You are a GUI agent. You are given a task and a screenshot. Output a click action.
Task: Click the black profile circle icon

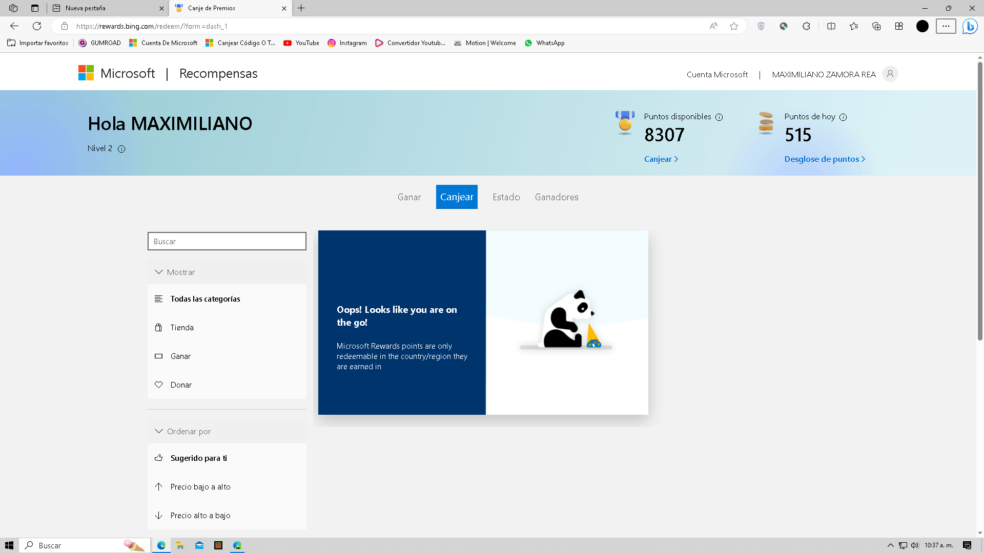click(x=922, y=26)
